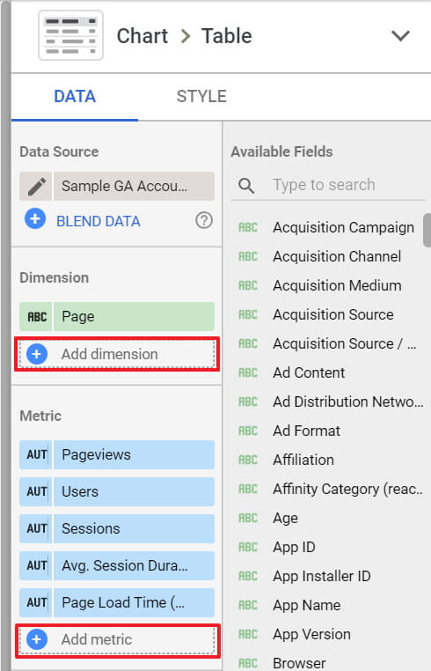Open the Blend Data help question icon
431x671 pixels.
coord(204,221)
